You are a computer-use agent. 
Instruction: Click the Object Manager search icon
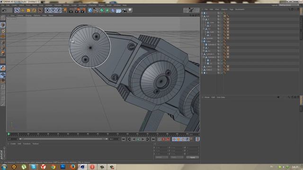(289, 9)
